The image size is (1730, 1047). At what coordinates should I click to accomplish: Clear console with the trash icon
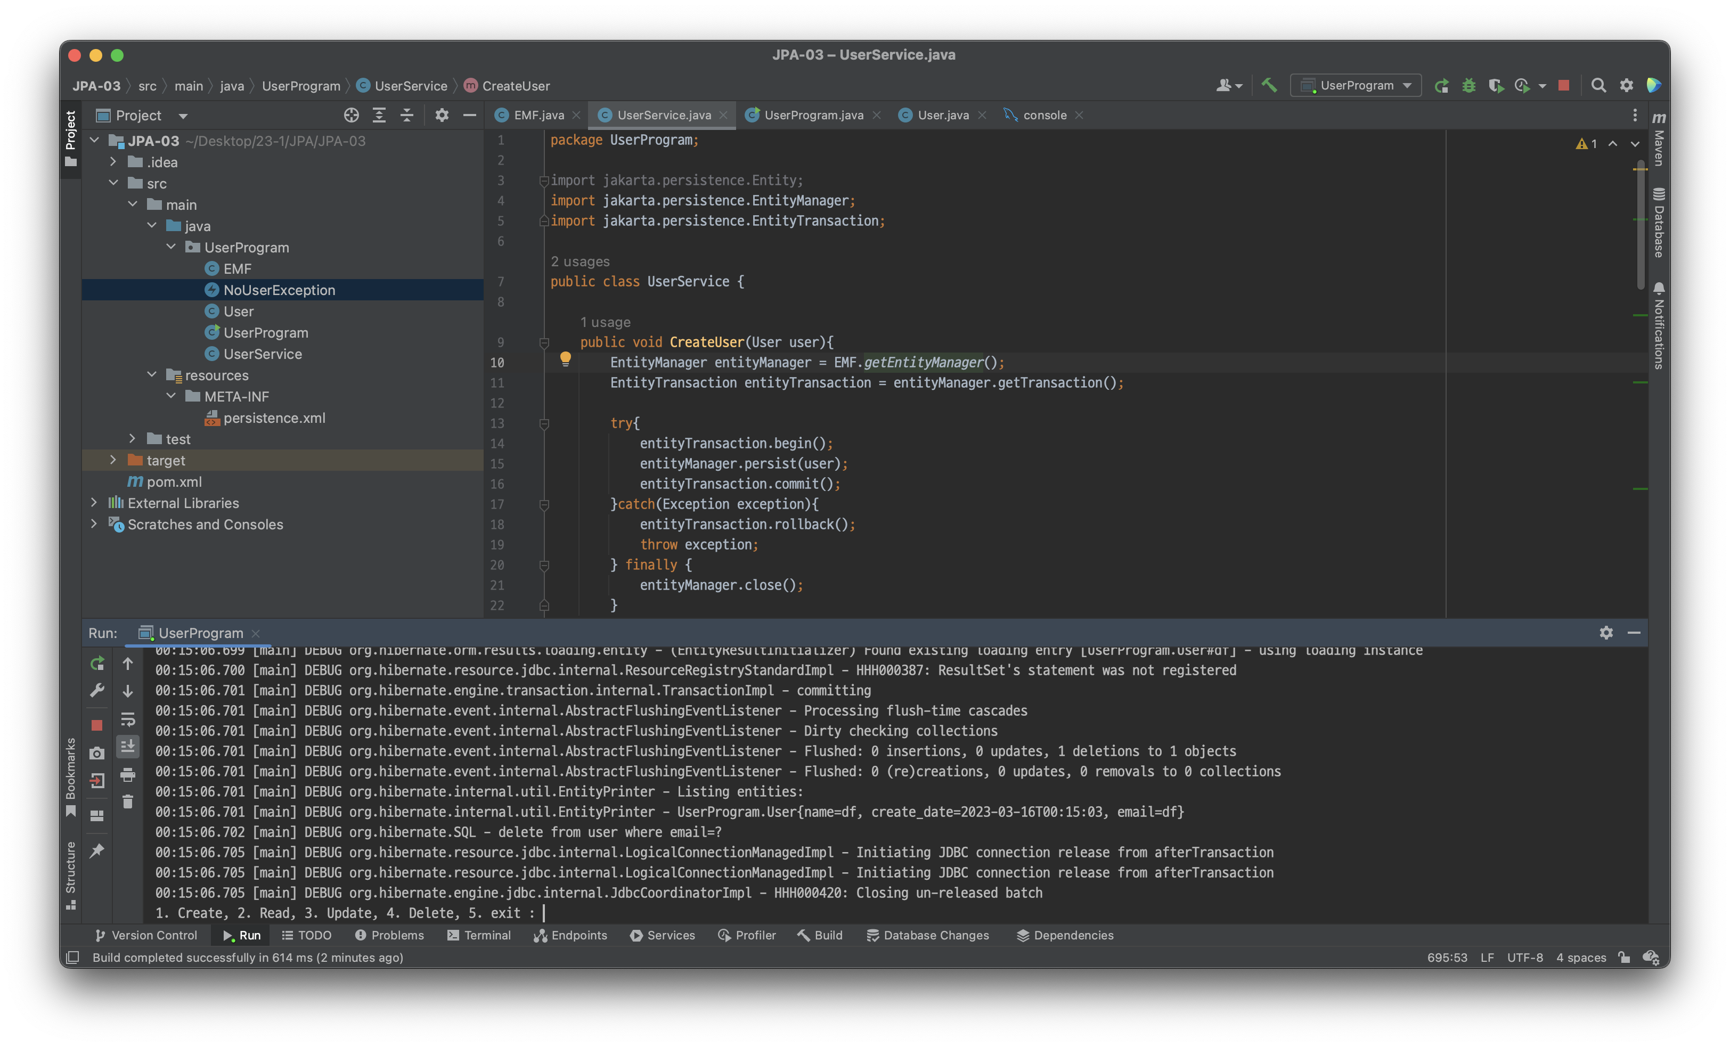click(x=128, y=801)
